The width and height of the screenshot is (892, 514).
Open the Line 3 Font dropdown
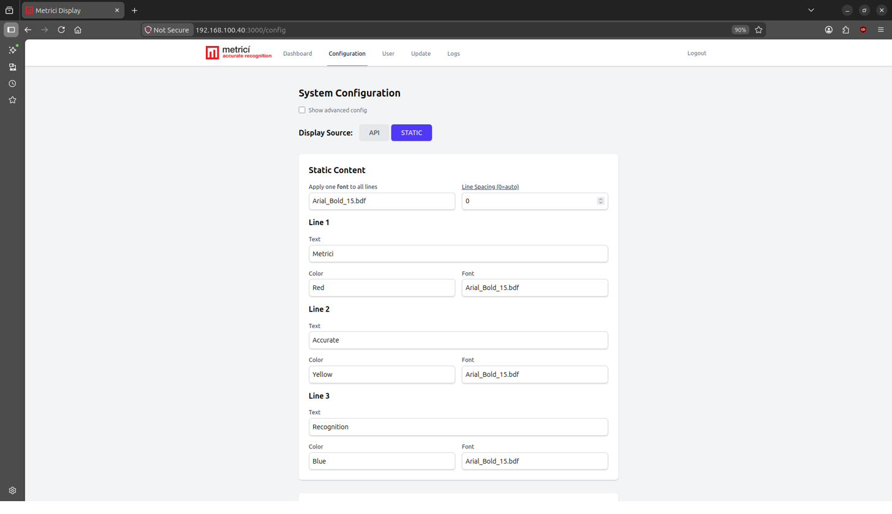coord(535,461)
